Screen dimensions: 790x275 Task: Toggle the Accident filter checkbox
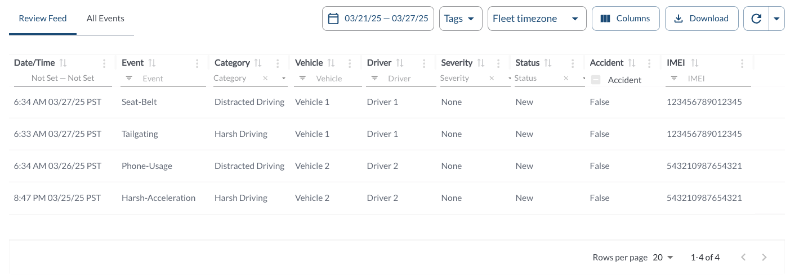[596, 80]
